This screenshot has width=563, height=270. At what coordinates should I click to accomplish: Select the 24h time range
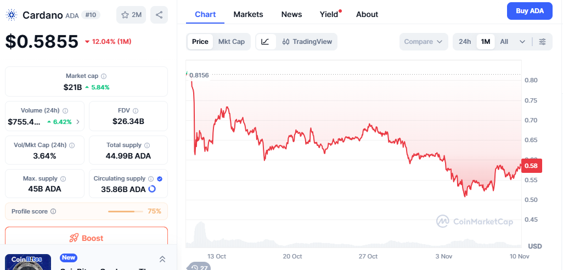tap(465, 42)
